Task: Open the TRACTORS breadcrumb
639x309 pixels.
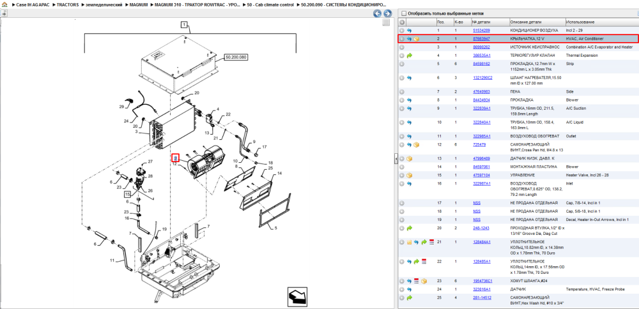Action: coord(68,4)
